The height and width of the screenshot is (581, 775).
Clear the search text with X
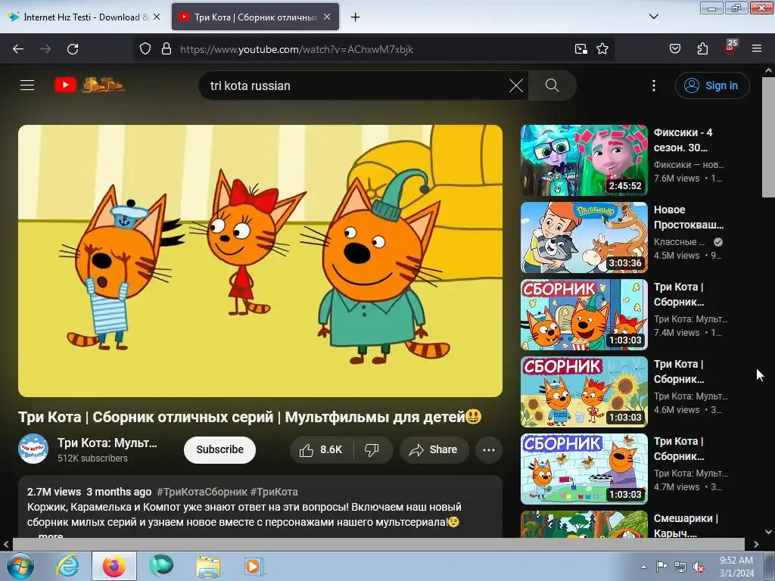pyautogui.click(x=516, y=85)
